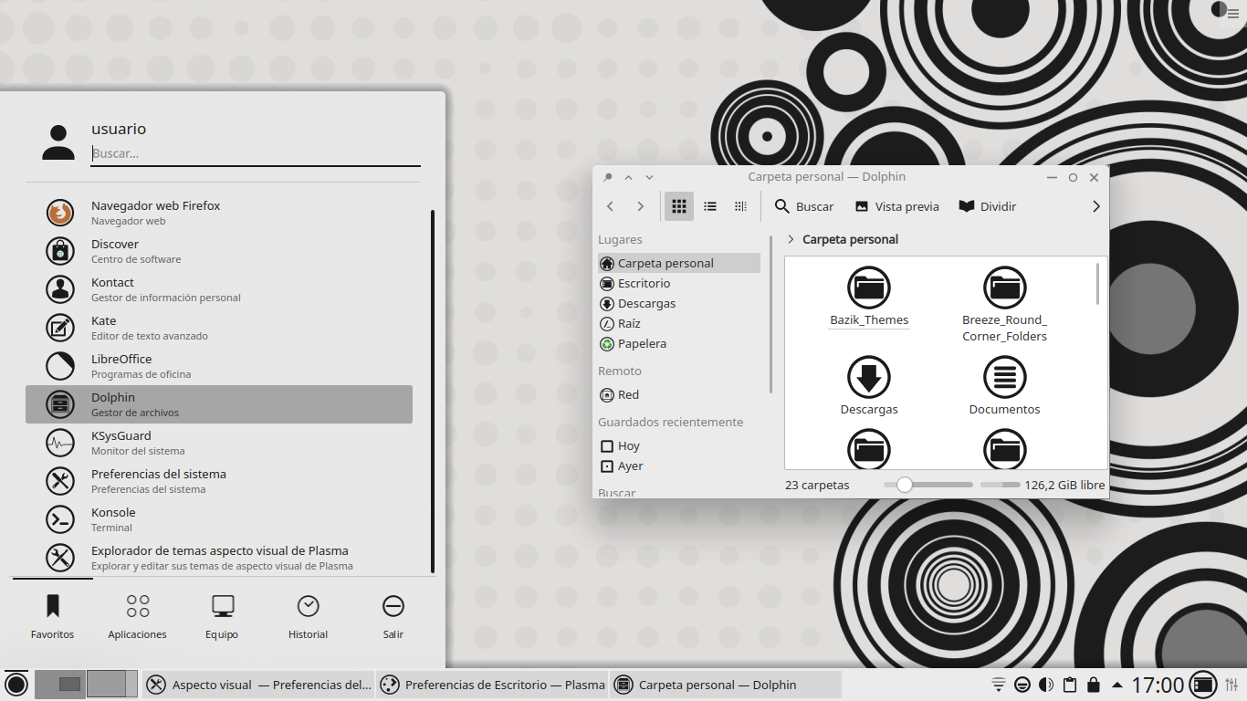
Task: Open the application launcher button on panel
Action: click(16, 684)
